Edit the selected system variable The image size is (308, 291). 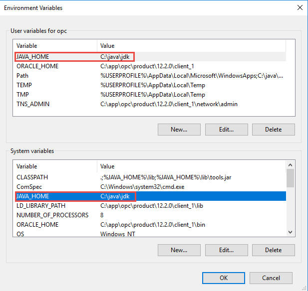point(226,250)
